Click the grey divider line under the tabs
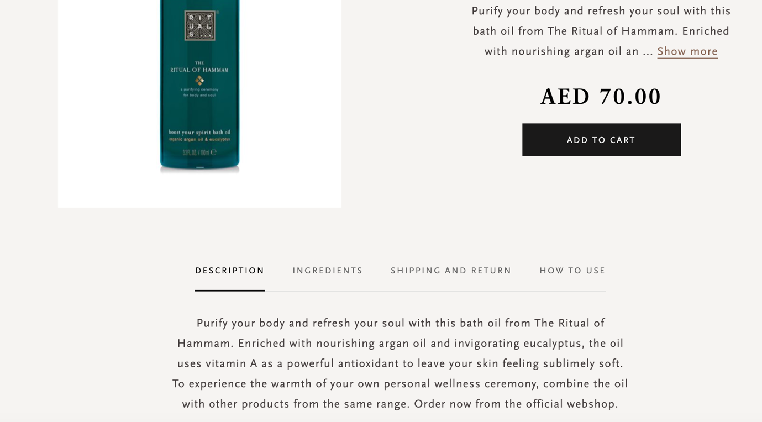 coord(442,291)
